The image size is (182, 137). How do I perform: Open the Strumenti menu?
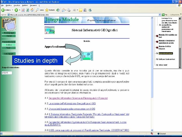(x=33, y=6)
